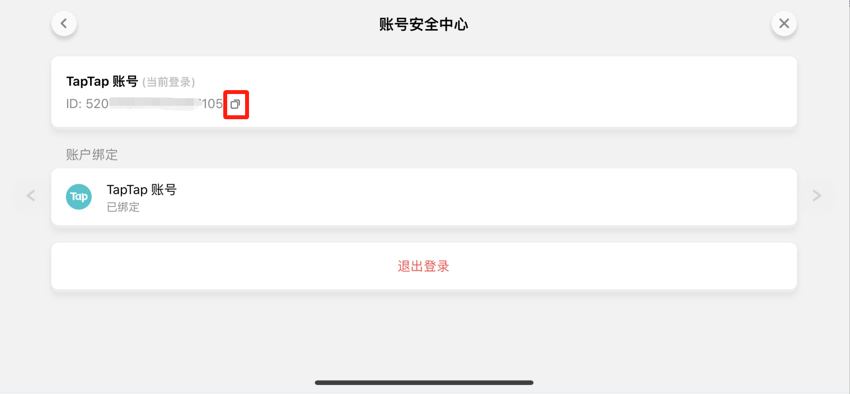Go back using the top-left arrow button
Image resolution: width=850 pixels, height=394 pixels.
click(64, 24)
